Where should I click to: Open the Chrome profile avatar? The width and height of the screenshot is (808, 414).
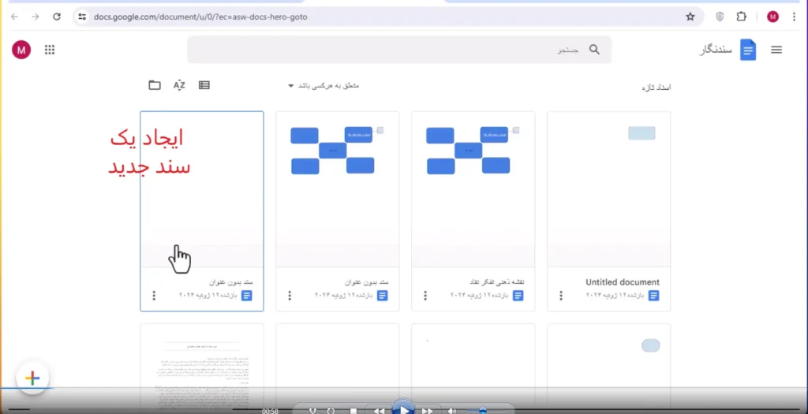pyautogui.click(x=772, y=17)
